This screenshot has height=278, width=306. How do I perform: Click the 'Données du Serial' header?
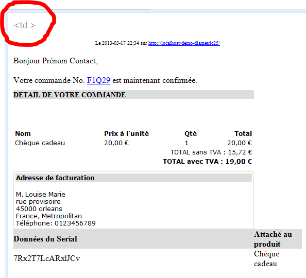tap(45, 239)
